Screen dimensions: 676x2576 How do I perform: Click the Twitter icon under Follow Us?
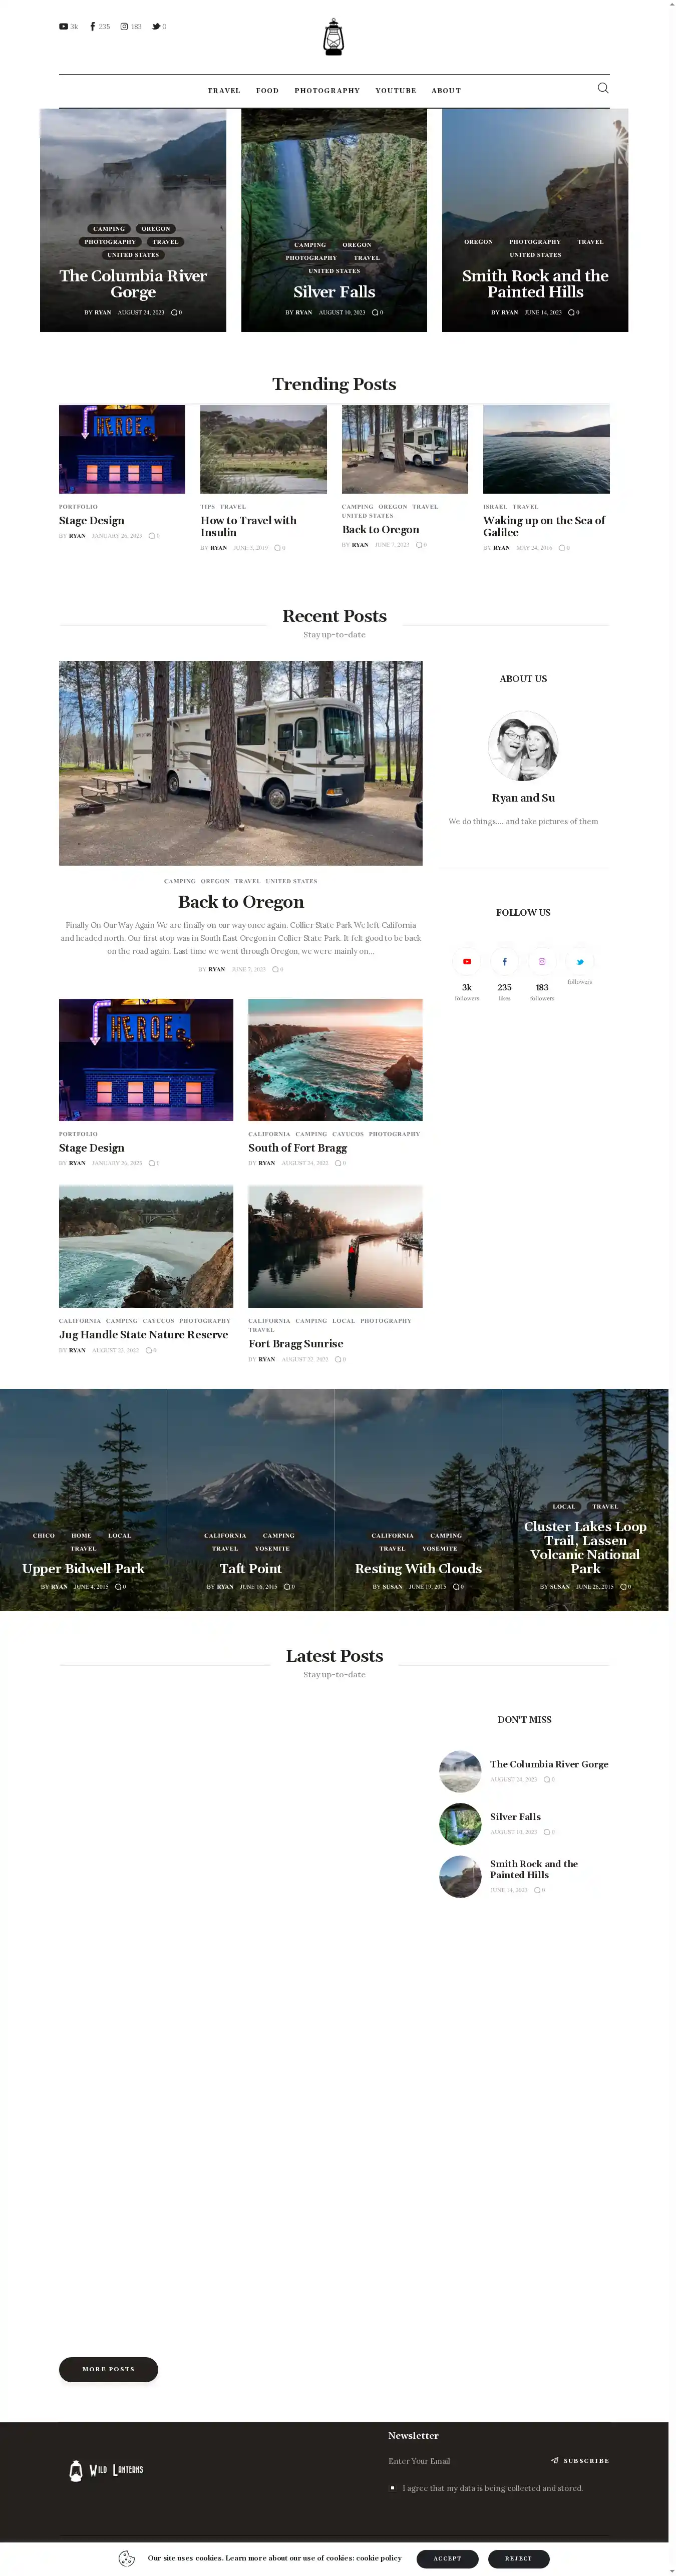tap(579, 961)
